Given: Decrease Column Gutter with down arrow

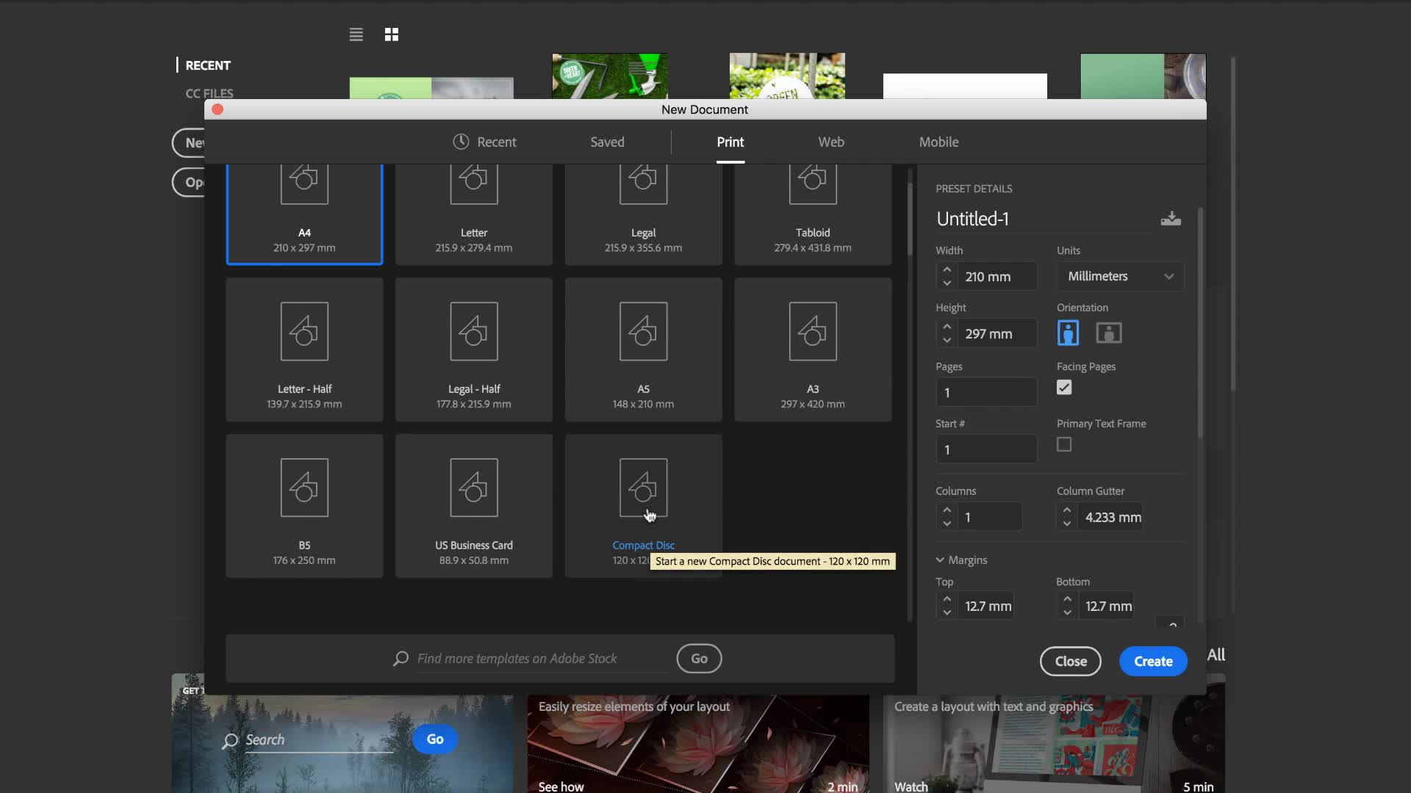Looking at the screenshot, I should (x=1067, y=524).
